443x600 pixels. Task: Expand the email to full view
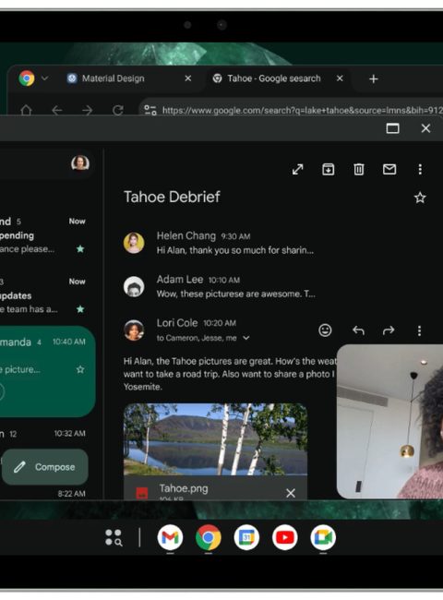click(x=297, y=169)
